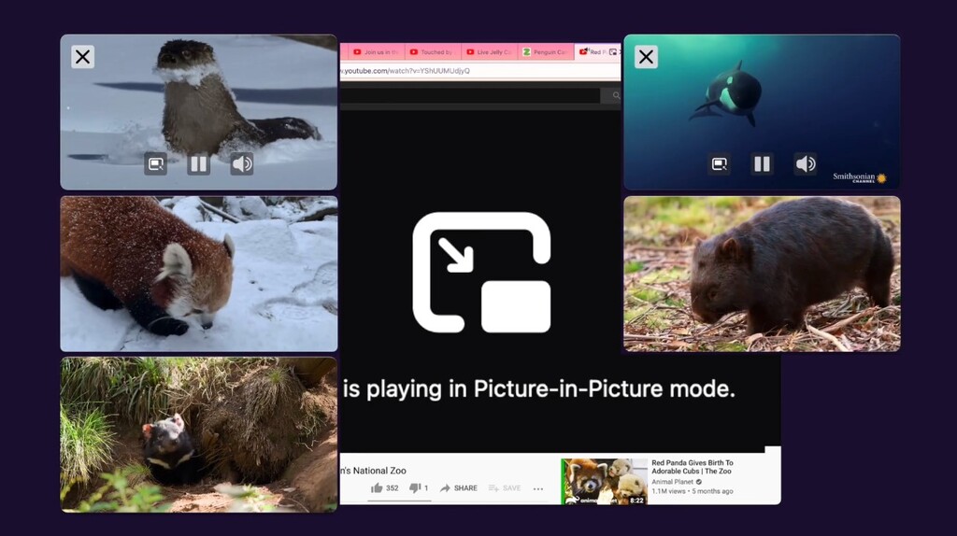This screenshot has height=536, width=957.
Task: Click the YouTube search magnifier icon
Action: (x=615, y=95)
